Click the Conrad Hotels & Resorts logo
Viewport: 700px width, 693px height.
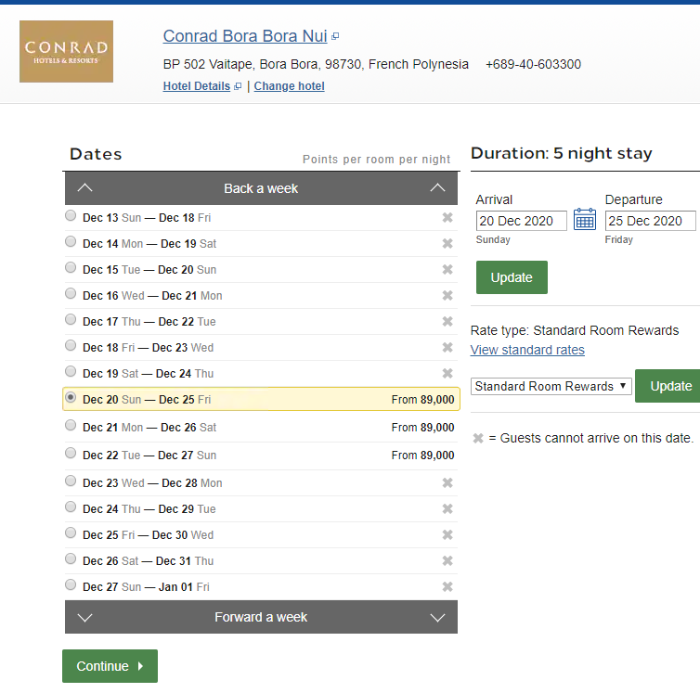(x=66, y=51)
